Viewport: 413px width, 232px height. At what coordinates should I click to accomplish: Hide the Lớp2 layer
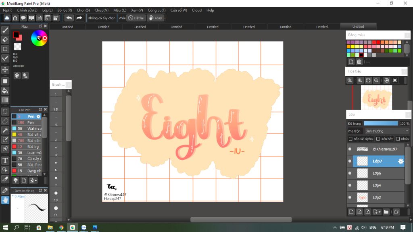pyautogui.click(x=350, y=197)
